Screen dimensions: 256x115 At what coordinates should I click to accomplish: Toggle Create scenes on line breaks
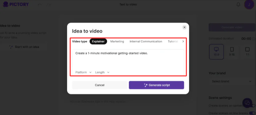pyautogui.click(x=252, y=113)
